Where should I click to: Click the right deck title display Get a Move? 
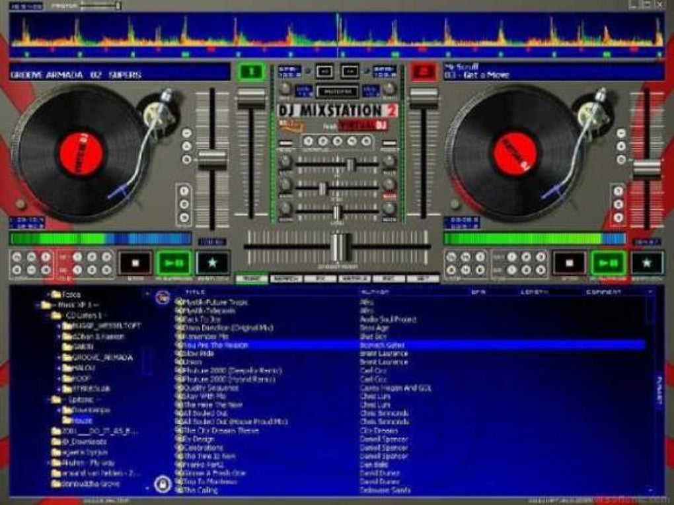pyautogui.click(x=554, y=72)
